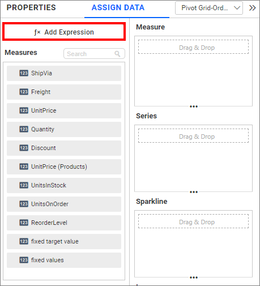Select the ASSIGN DATA tab
Viewport: 260px width, 286px height.
pyautogui.click(x=118, y=8)
